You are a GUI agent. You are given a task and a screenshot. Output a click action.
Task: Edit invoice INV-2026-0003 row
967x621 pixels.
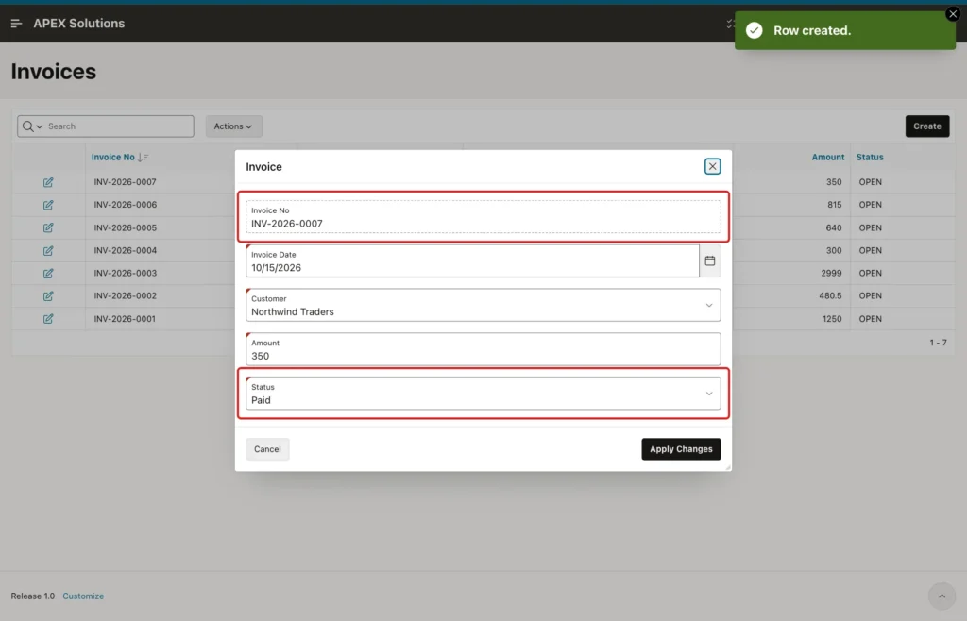point(48,274)
